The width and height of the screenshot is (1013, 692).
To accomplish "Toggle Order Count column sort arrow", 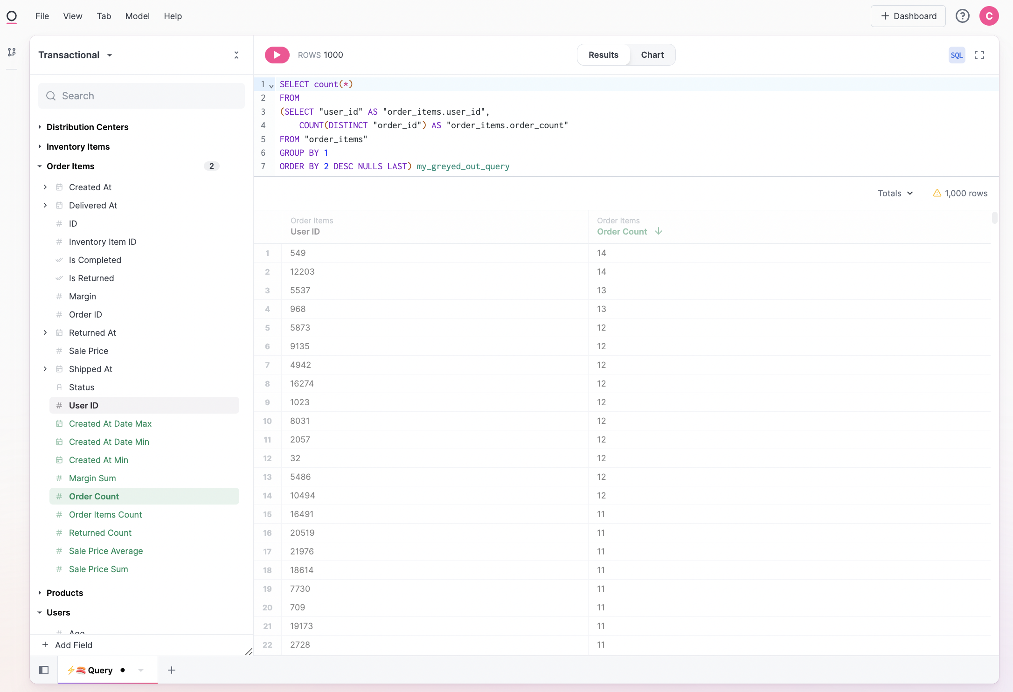I will 659,231.
